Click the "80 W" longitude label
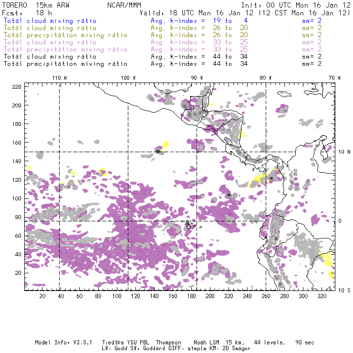353x353 pixels. coord(265,78)
